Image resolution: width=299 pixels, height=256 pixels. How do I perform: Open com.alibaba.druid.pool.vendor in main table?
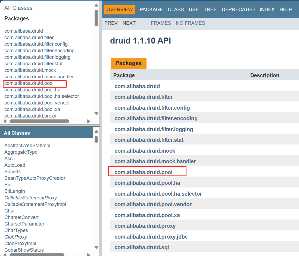click(x=153, y=205)
